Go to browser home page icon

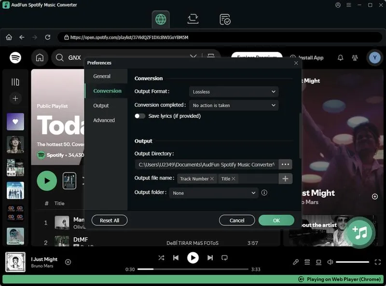pos(9,38)
